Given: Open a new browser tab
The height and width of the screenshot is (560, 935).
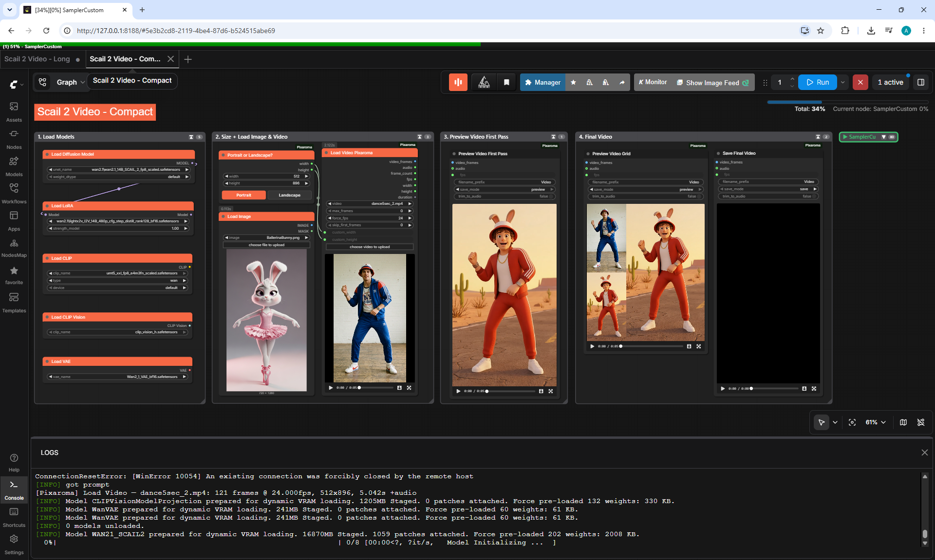Looking at the screenshot, I should [142, 10].
